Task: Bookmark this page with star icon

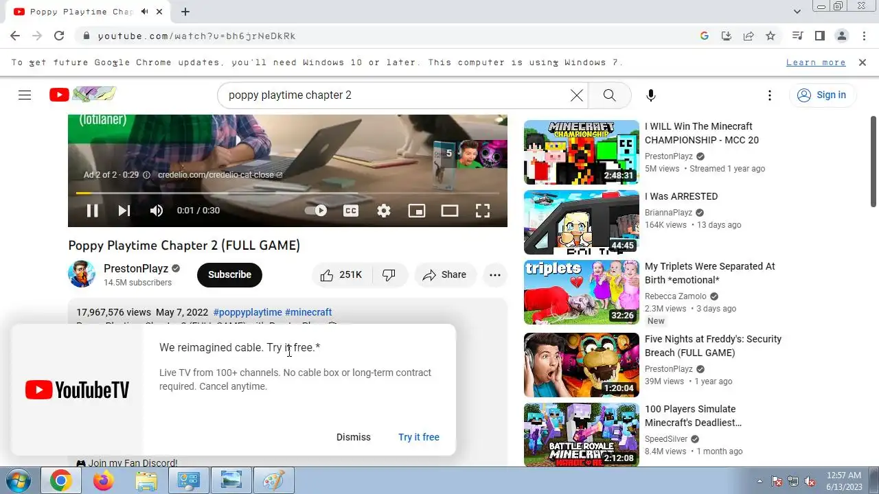Action: click(770, 36)
